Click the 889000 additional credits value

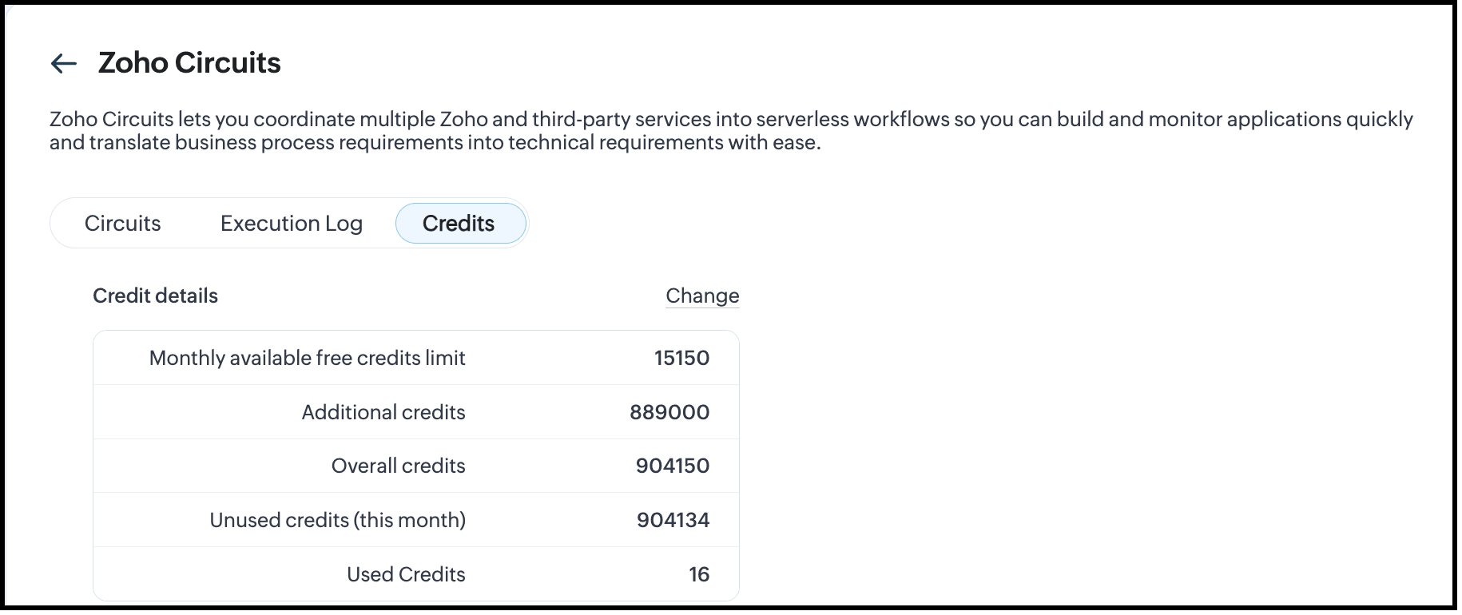pos(669,412)
